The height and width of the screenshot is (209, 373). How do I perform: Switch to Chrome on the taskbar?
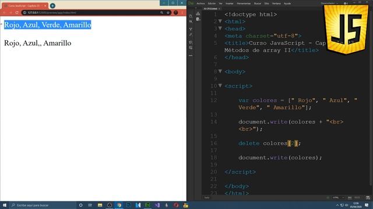click(x=119, y=205)
